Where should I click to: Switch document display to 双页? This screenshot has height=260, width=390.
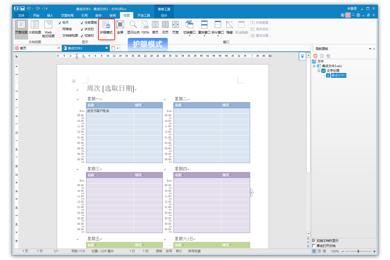pyautogui.click(x=165, y=29)
